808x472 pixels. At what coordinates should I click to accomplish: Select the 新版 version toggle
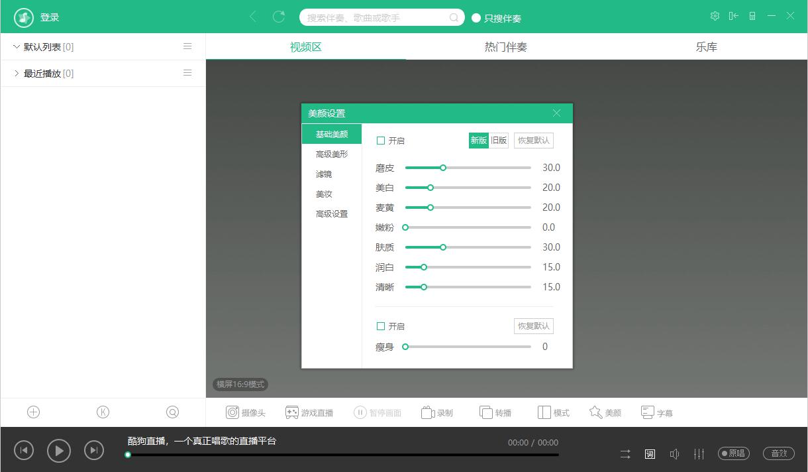(x=479, y=140)
